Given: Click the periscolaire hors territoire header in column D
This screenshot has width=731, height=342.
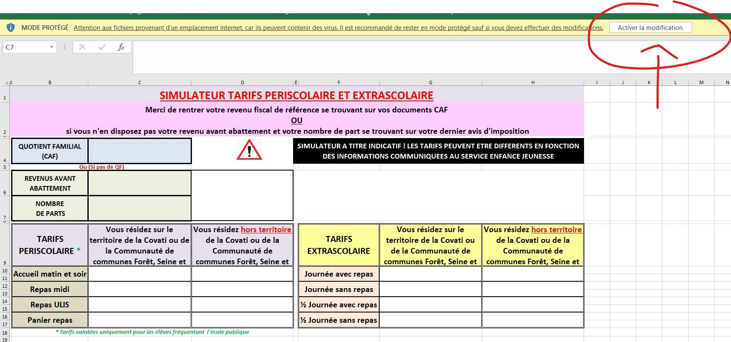Looking at the screenshot, I should (x=243, y=245).
